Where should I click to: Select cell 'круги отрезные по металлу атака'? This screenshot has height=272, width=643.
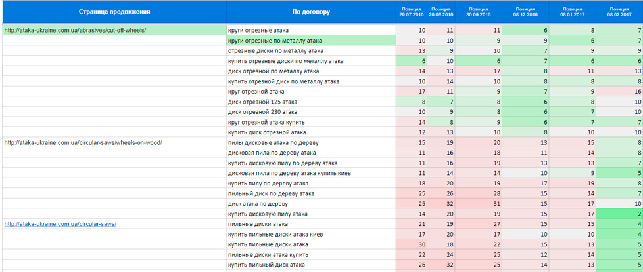point(311,41)
